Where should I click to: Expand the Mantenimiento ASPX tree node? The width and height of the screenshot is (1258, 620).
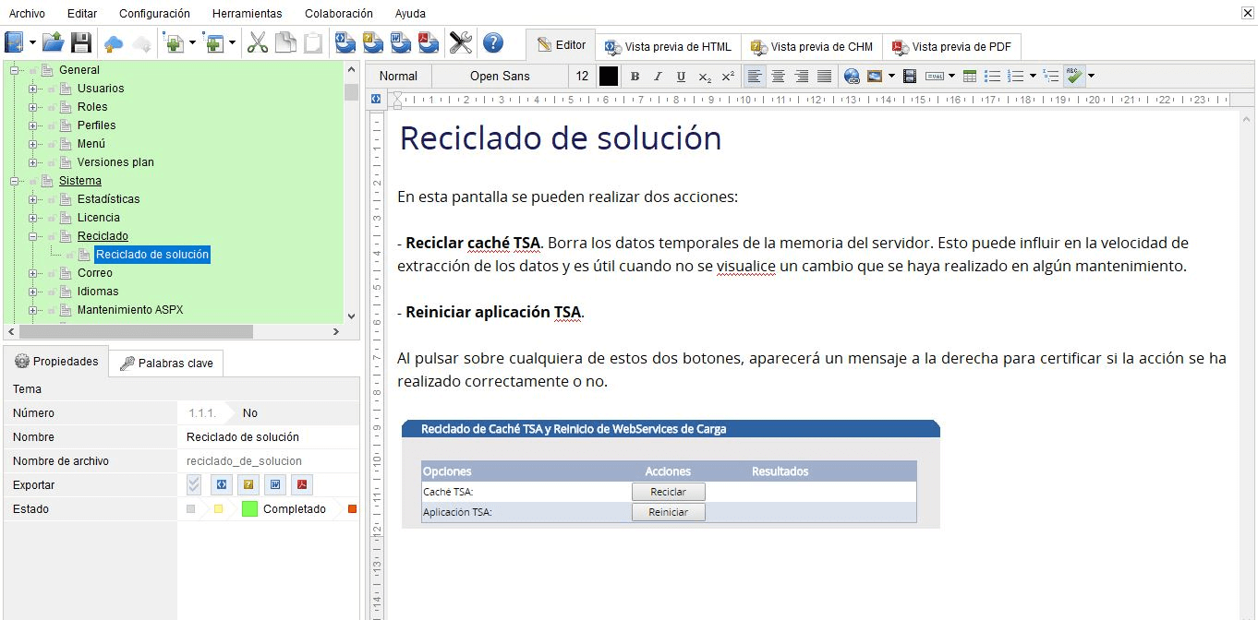(32, 310)
